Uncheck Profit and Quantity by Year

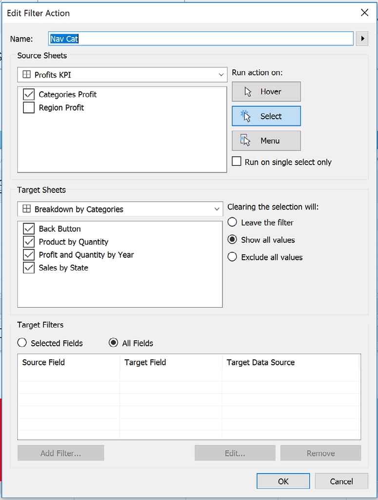(x=29, y=255)
